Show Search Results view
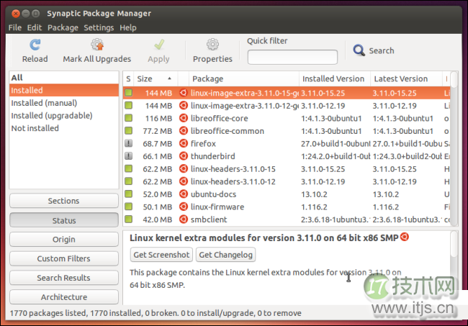The height and width of the screenshot is (326, 468). (x=64, y=278)
